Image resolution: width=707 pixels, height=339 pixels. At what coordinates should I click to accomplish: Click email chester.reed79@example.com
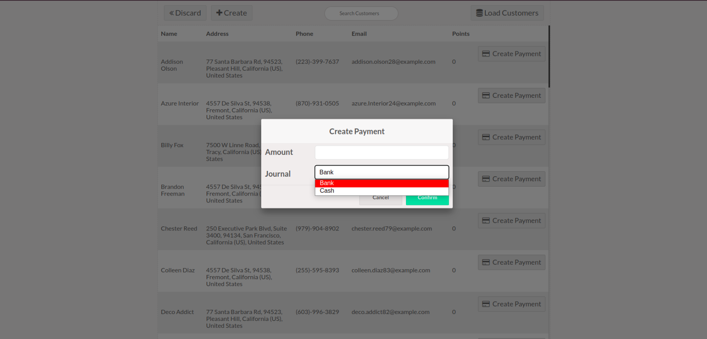[392, 228]
